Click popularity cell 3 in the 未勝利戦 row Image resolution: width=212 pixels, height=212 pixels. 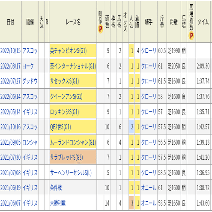[x=131, y=203]
